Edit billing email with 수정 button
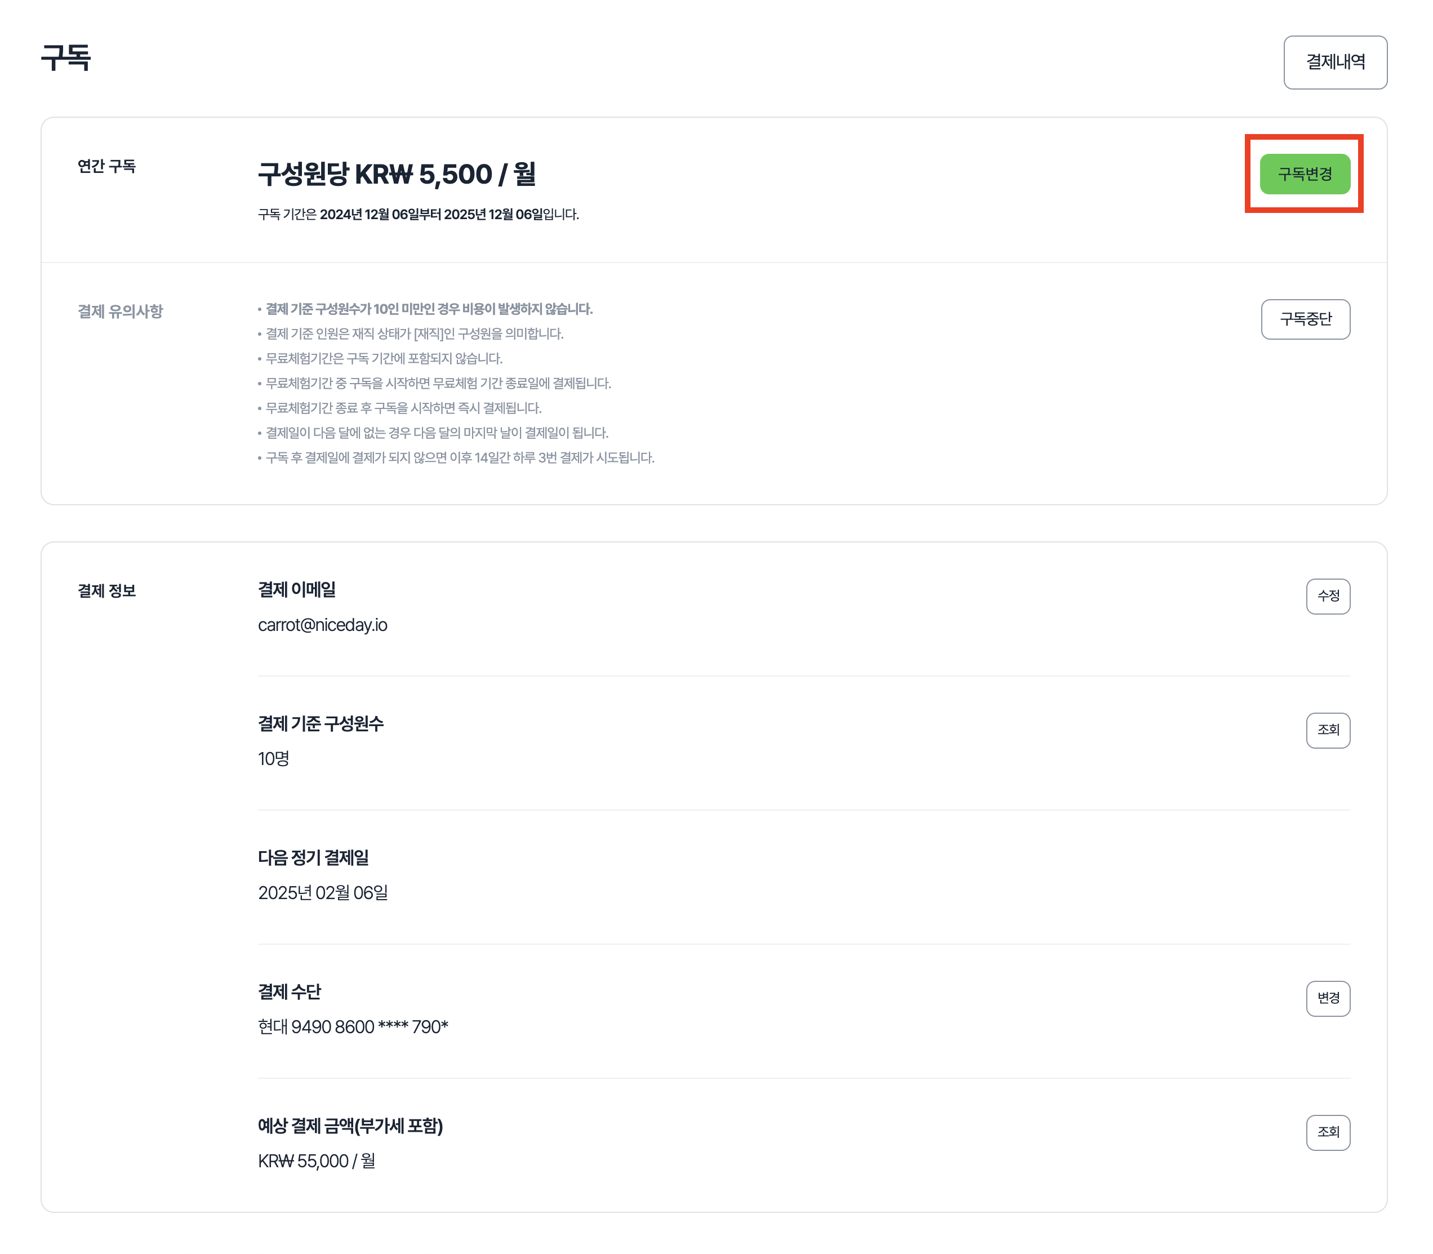1433x1254 pixels. (1327, 595)
